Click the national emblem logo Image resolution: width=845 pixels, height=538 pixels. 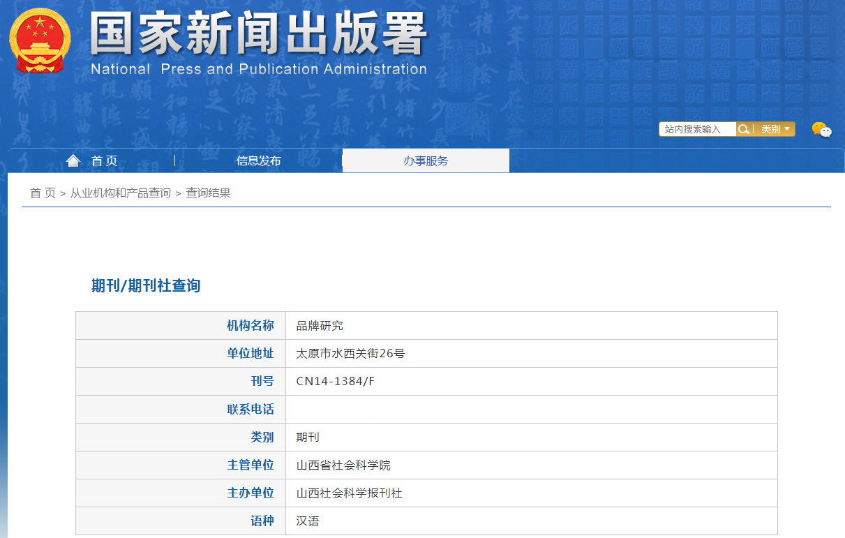point(40,40)
